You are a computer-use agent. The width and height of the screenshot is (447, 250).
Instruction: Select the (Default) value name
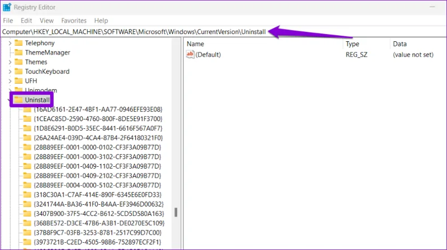(208, 55)
